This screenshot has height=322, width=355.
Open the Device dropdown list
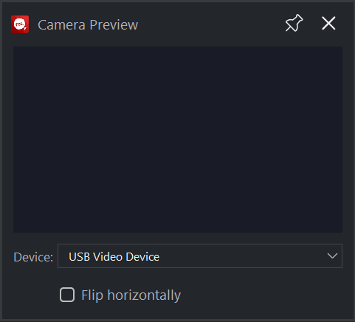tap(200, 256)
